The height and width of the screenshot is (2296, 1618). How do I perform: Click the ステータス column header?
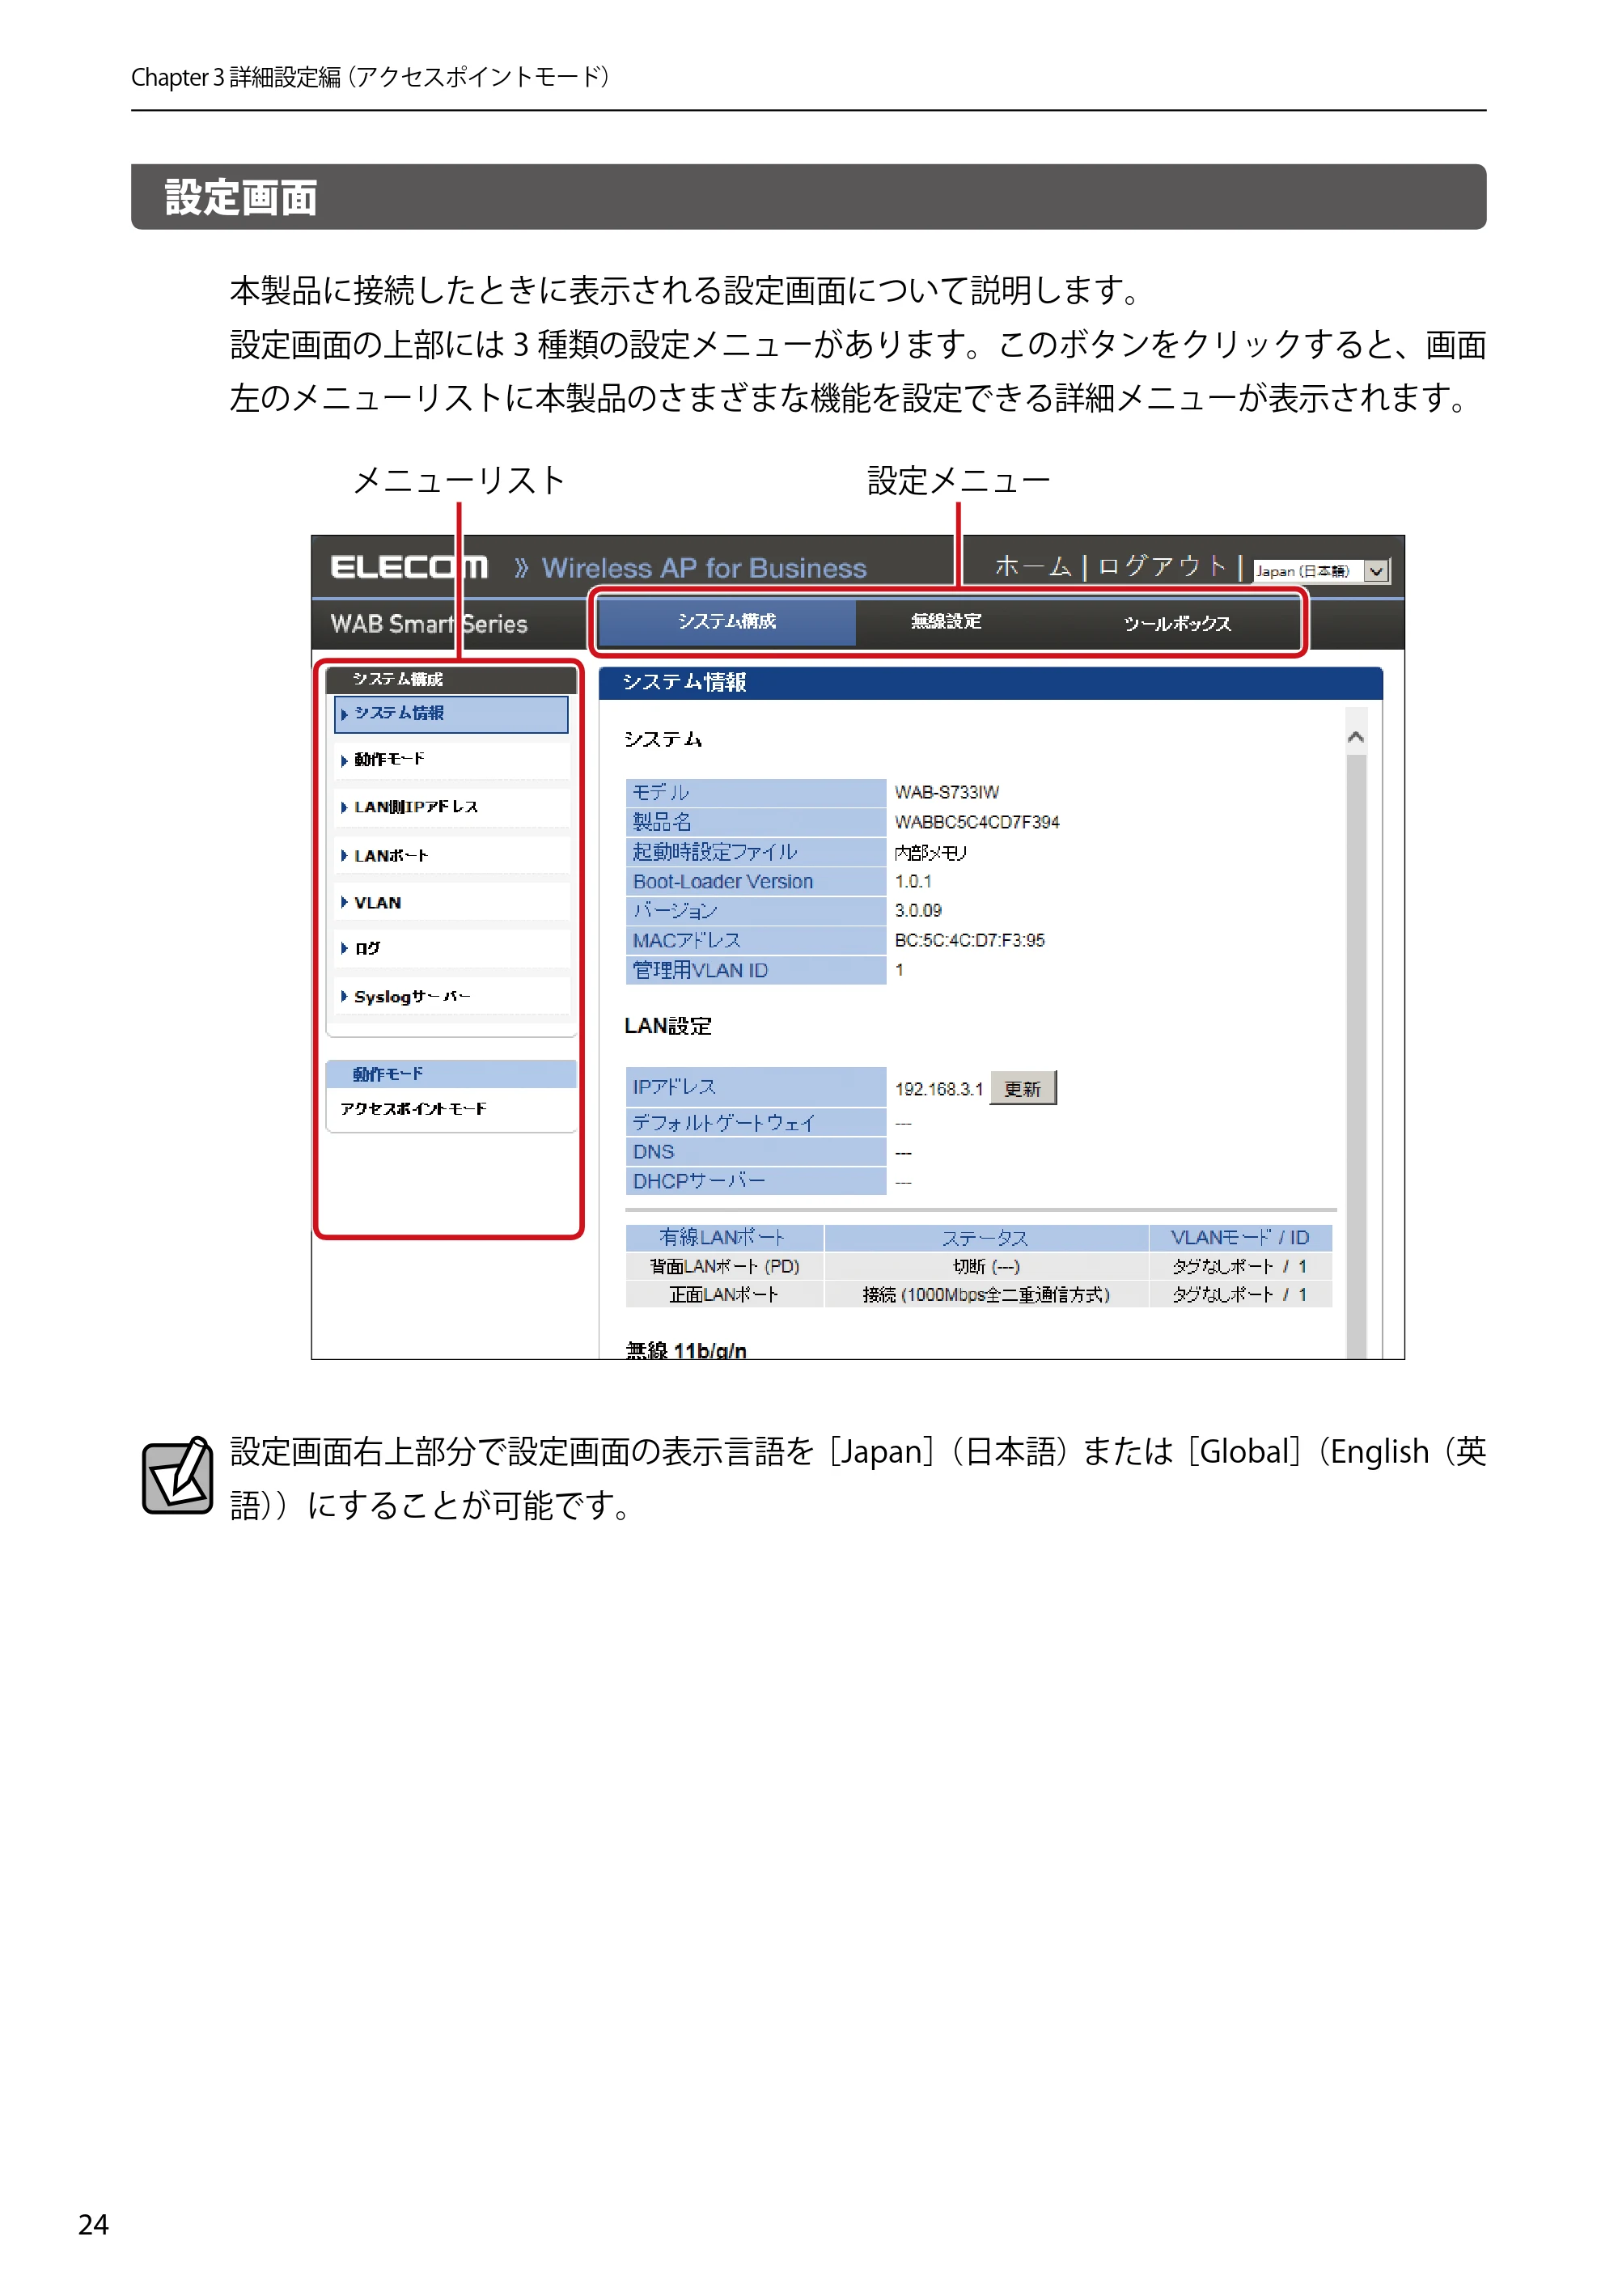coord(986,1238)
